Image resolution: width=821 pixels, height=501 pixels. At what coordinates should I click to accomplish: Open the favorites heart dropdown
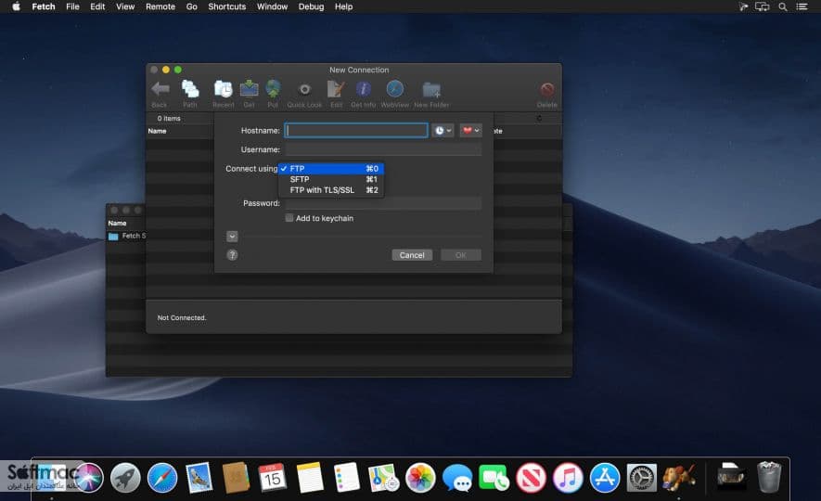tap(470, 131)
